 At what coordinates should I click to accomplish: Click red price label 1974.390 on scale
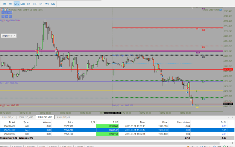228,69
